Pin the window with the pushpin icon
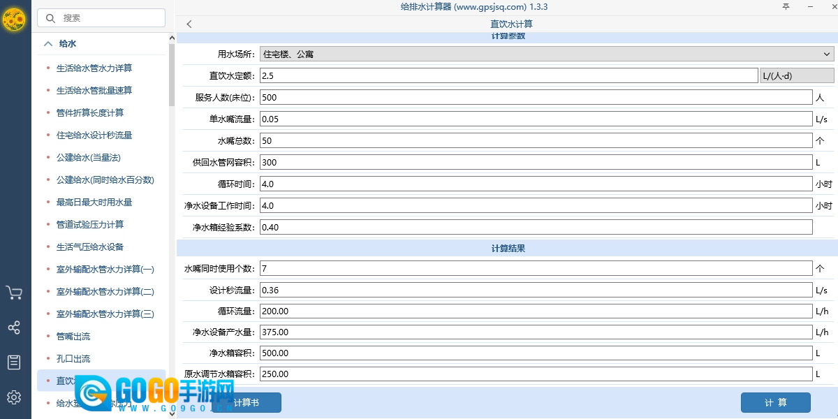This screenshot has width=838, height=419. pyautogui.click(x=786, y=7)
